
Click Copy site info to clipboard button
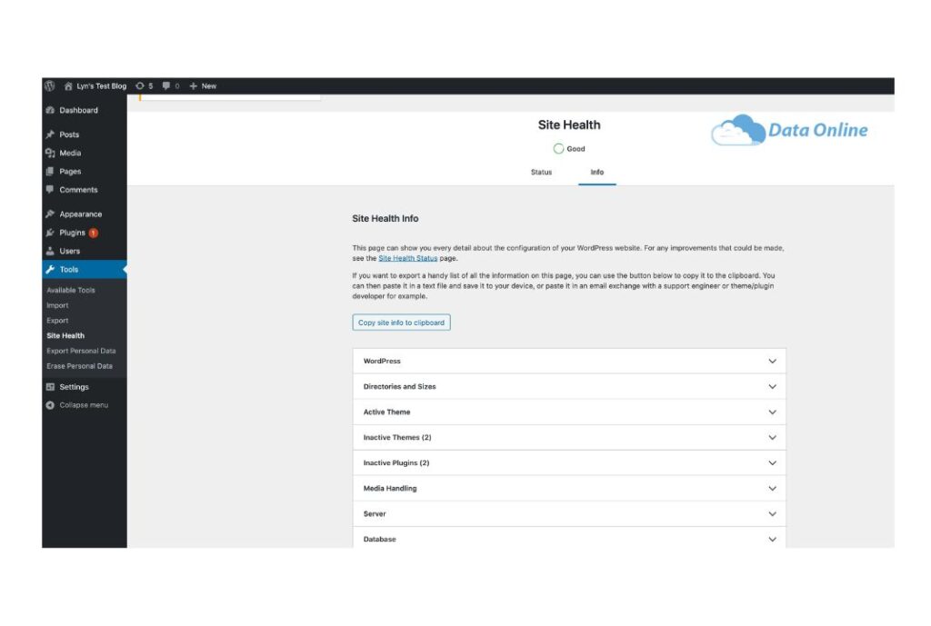401,323
